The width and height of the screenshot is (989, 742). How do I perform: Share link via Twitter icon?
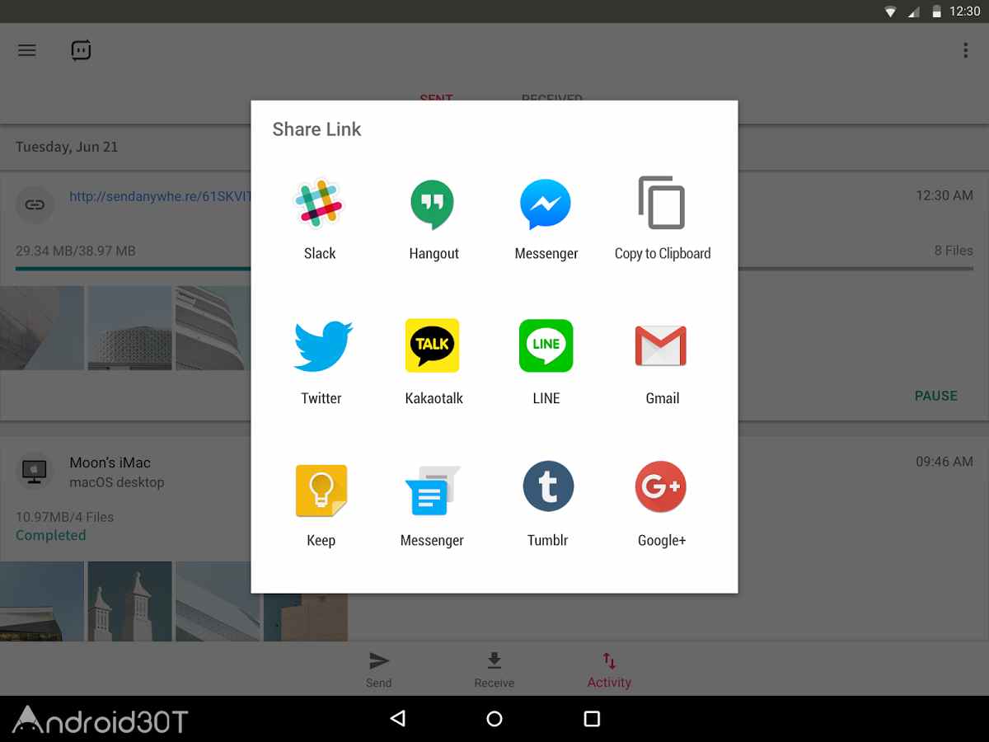pyautogui.click(x=323, y=346)
